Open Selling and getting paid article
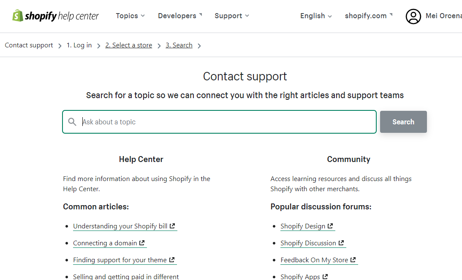Image resolution: width=462 pixels, height=280 pixels. [126, 277]
